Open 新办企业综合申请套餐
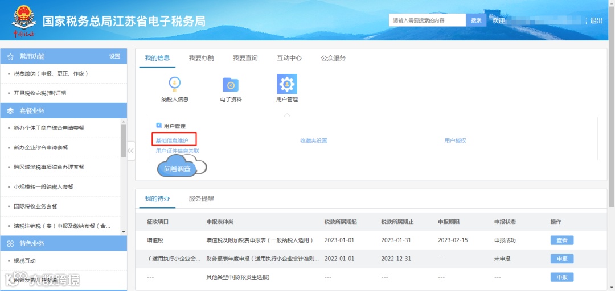 [x=41, y=147]
